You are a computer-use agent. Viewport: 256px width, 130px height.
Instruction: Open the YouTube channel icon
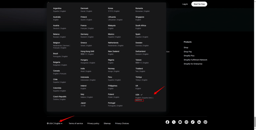[x=180, y=122]
